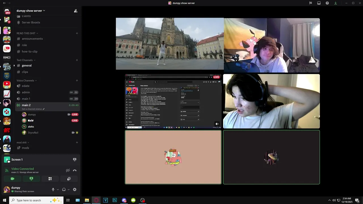
Task: Click the taskbar search box
Action: [x=36, y=200]
